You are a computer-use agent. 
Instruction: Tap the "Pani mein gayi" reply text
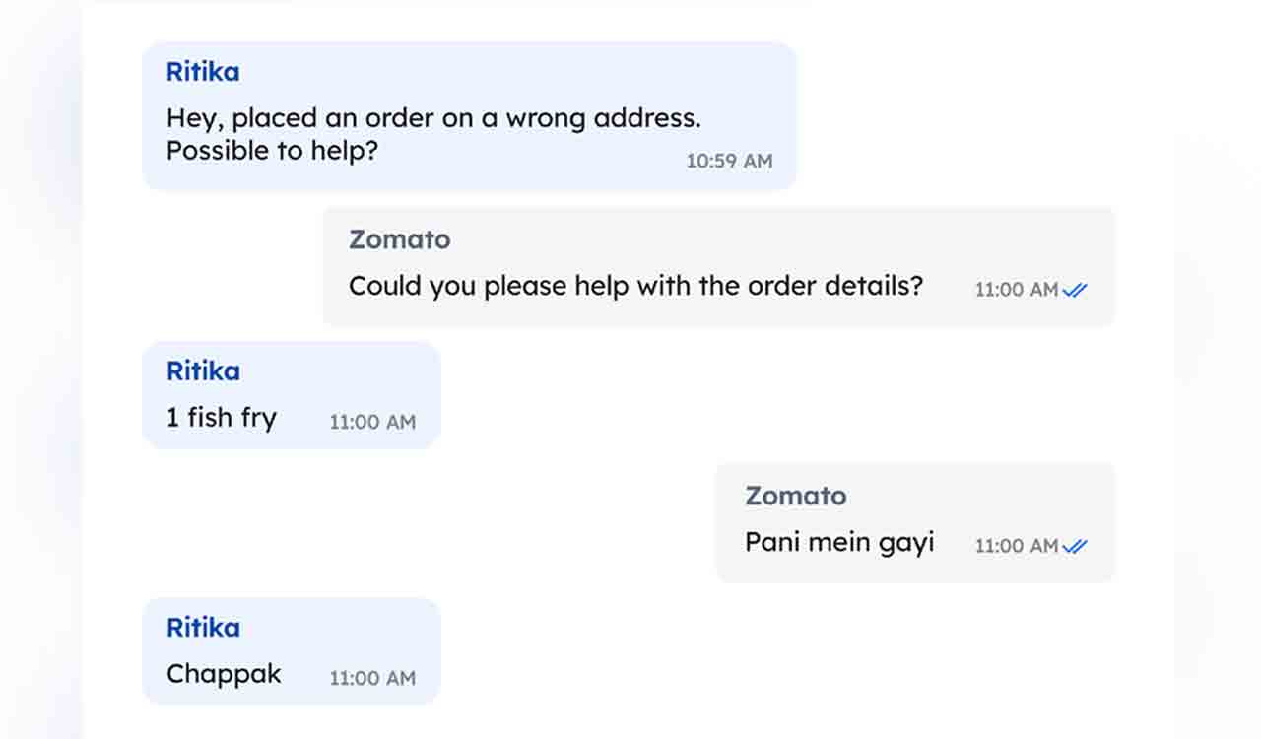pos(839,542)
